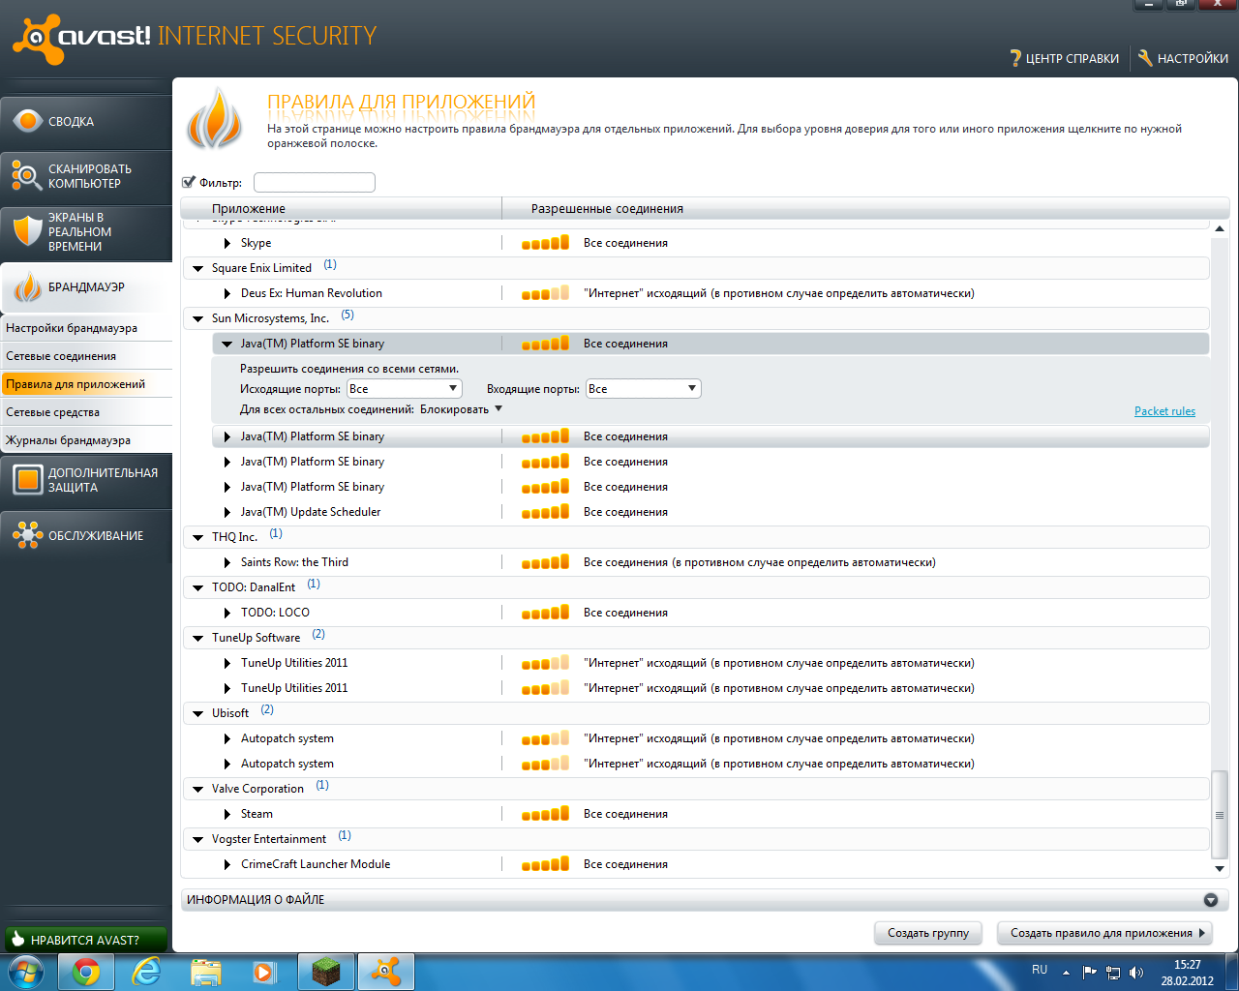The image size is (1239, 991).
Task: Set trust level for CrimeCraft Launcher Module
Action: [x=545, y=864]
